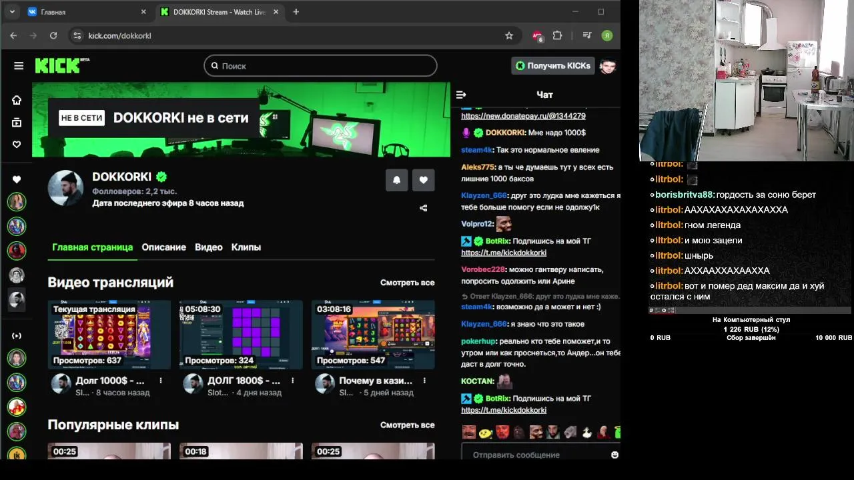
Task: Open options for 'Почему в кази...' video
Action: (x=425, y=381)
